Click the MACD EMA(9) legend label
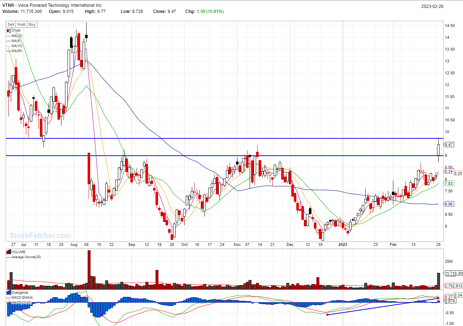 coord(22,298)
